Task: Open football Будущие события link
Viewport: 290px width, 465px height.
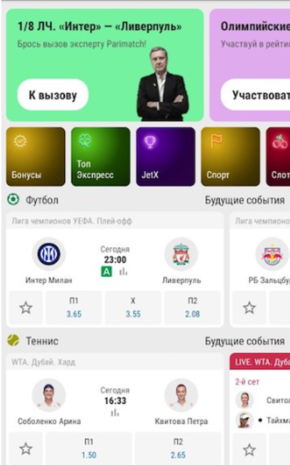Action: click(x=245, y=200)
